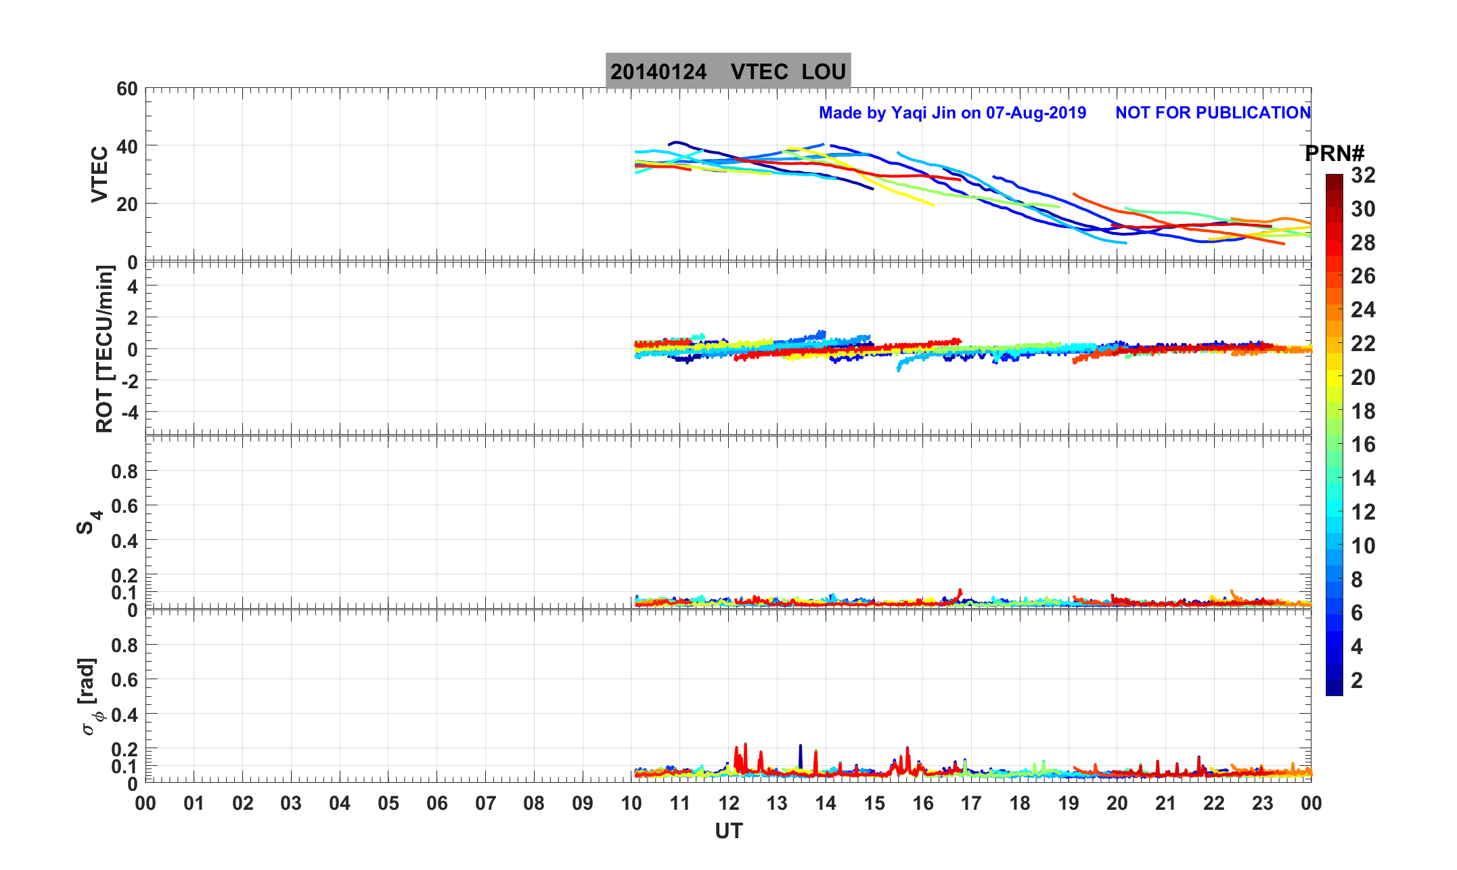The image size is (1457, 870).
Task: Click the 18 tick label on UT axis
Action: pyautogui.click(x=1020, y=804)
